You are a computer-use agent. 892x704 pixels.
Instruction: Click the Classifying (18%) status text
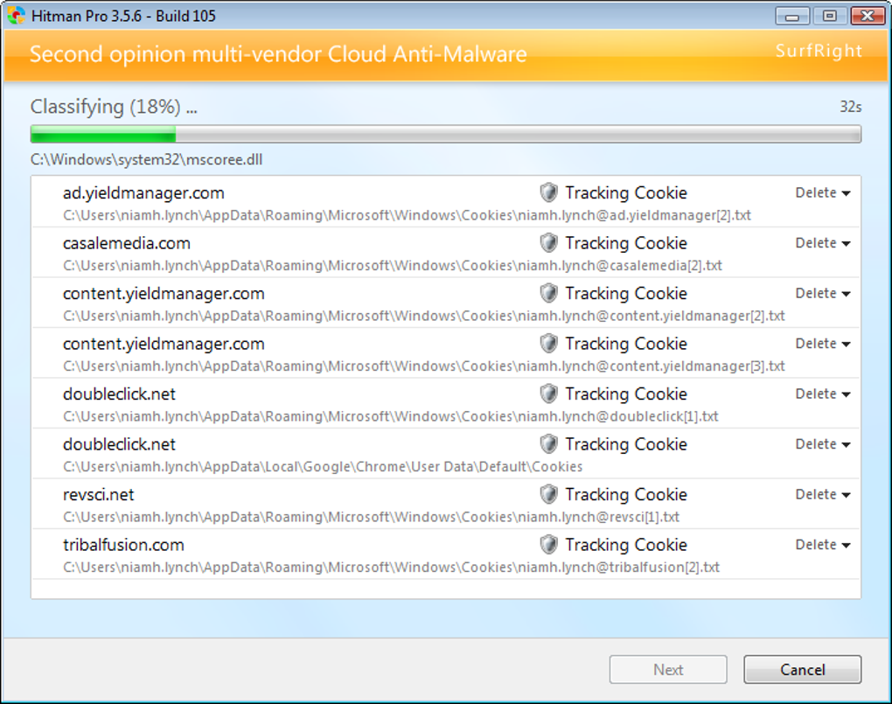click(x=114, y=107)
